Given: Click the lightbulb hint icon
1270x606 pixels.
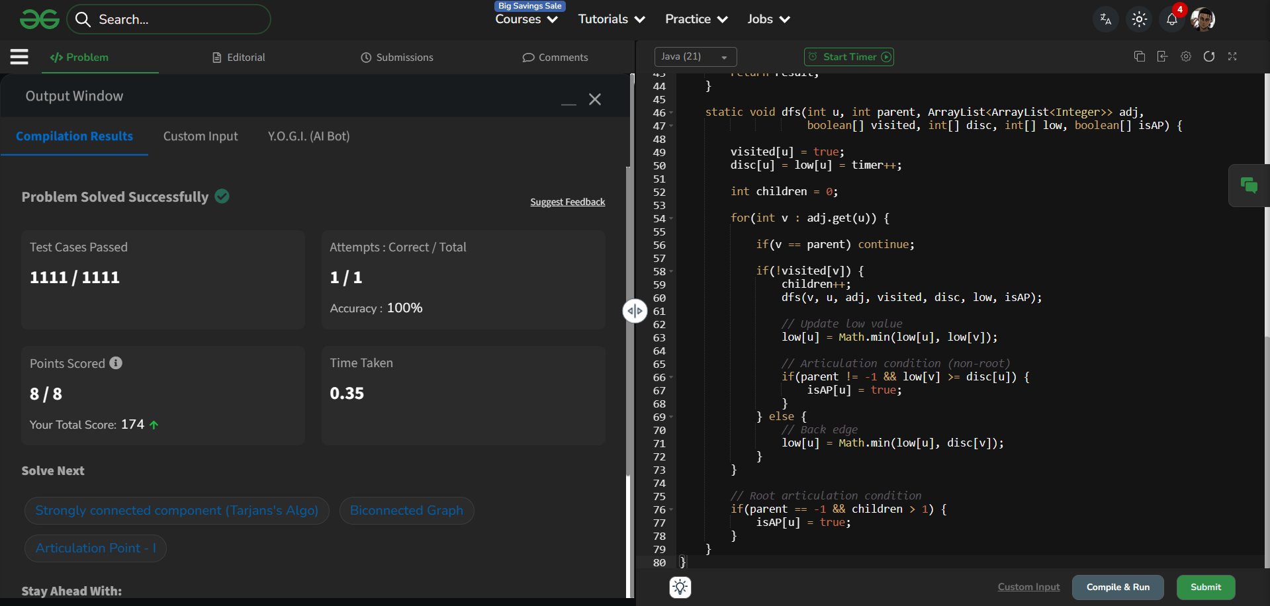Looking at the screenshot, I should [x=680, y=587].
